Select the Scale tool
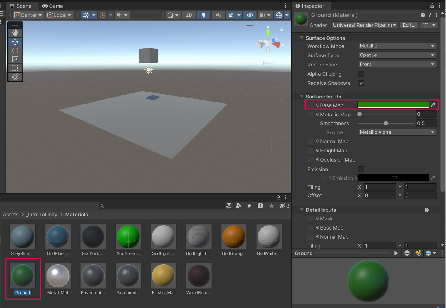 [x=15, y=59]
